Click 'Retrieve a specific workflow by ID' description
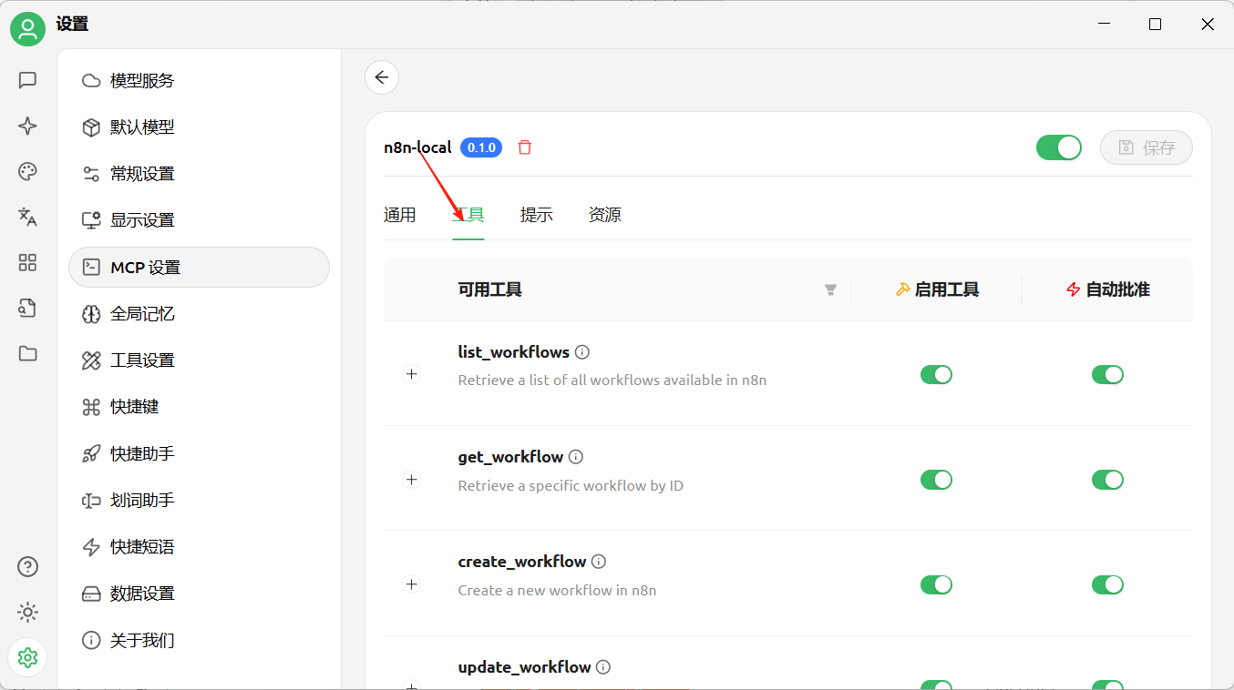The width and height of the screenshot is (1234, 690). tap(571, 485)
